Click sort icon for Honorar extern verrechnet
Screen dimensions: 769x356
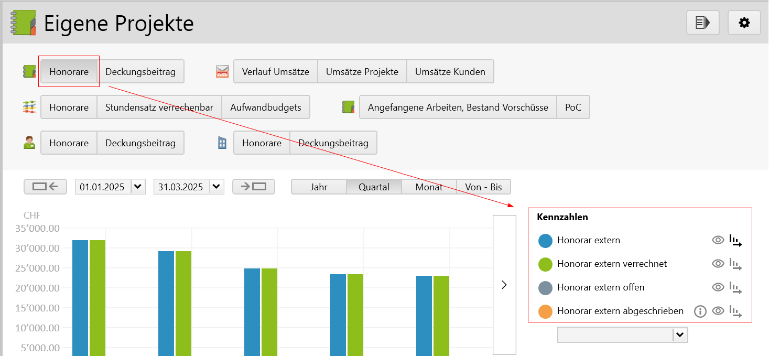(736, 264)
